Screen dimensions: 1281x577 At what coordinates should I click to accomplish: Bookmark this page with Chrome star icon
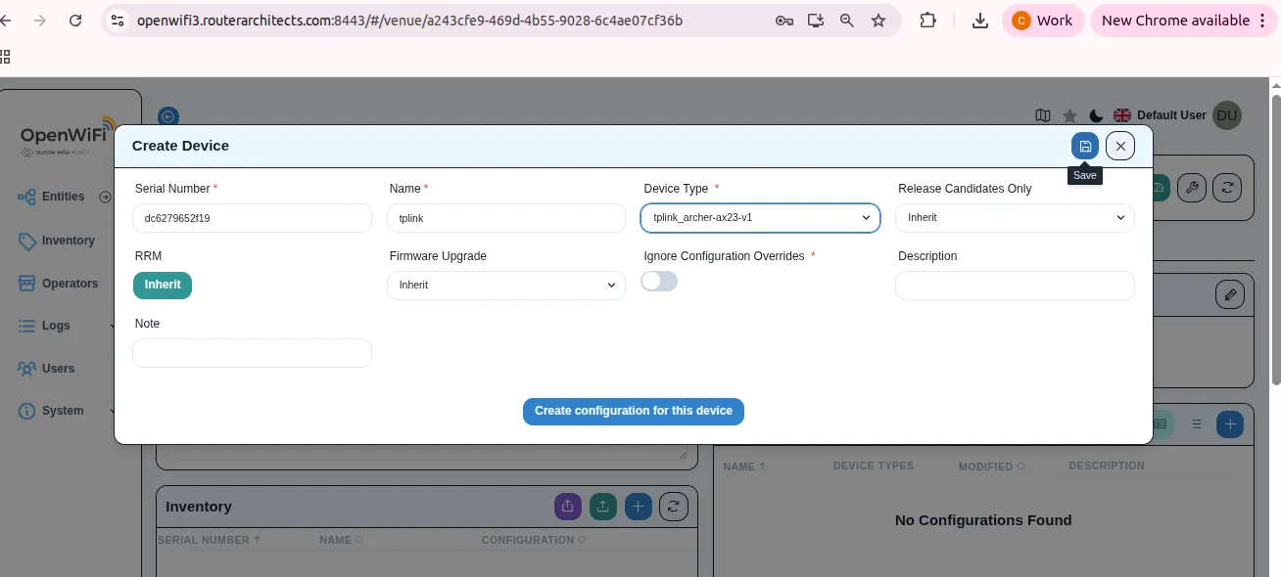point(878,21)
